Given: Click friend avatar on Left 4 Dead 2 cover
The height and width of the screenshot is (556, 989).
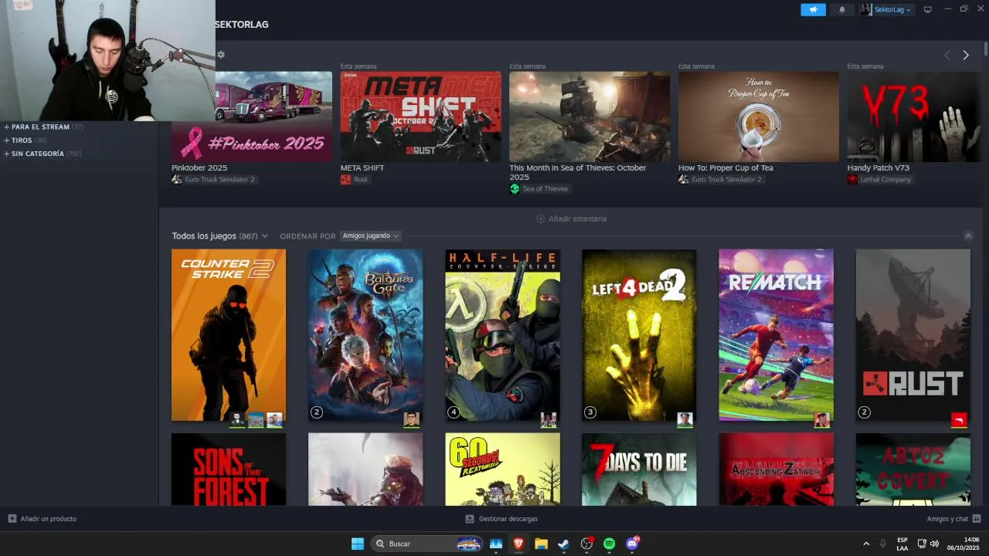Looking at the screenshot, I should (685, 419).
